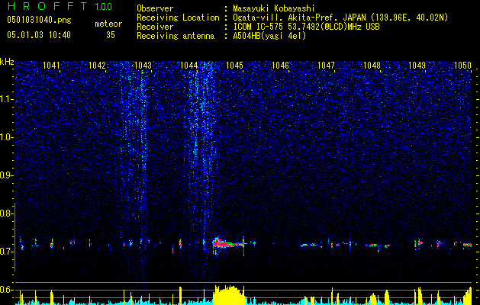Click time marker 1046

click(280, 65)
